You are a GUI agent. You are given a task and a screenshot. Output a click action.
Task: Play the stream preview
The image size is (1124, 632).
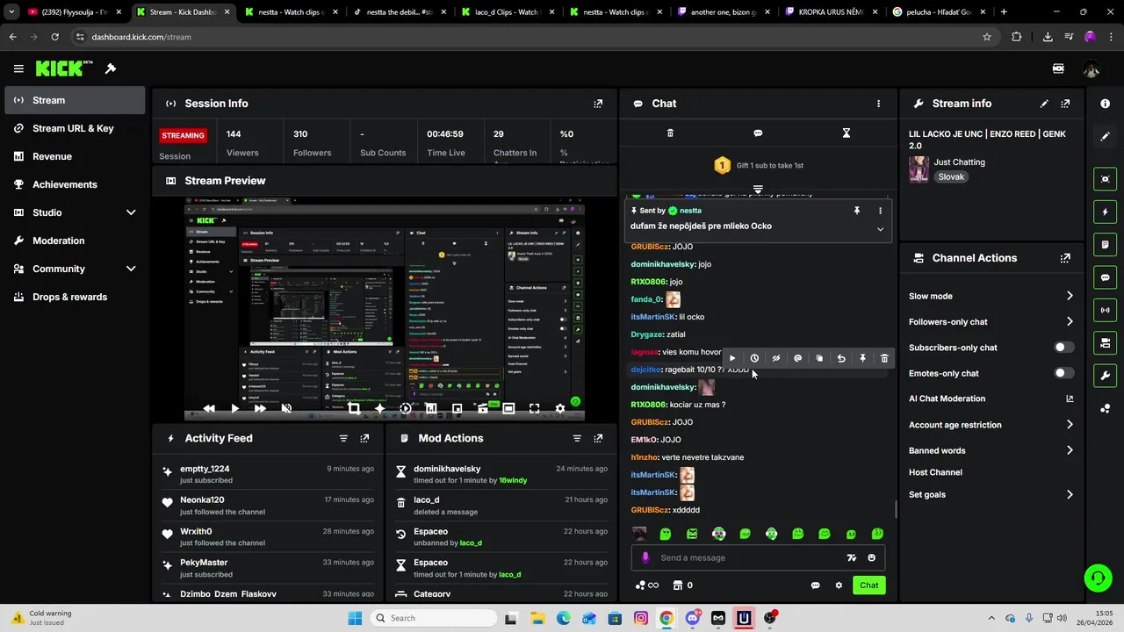pyautogui.click(x=234, y=408)
